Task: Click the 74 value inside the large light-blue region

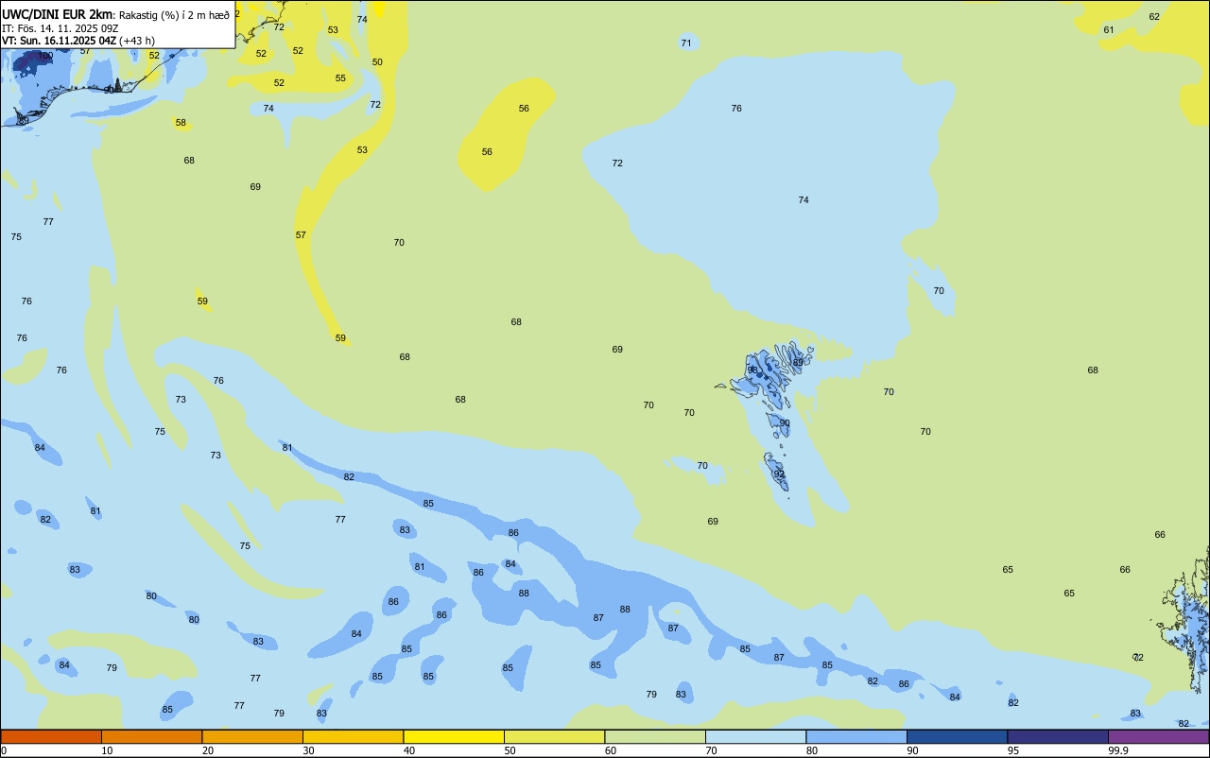Action: coord(804,199)
